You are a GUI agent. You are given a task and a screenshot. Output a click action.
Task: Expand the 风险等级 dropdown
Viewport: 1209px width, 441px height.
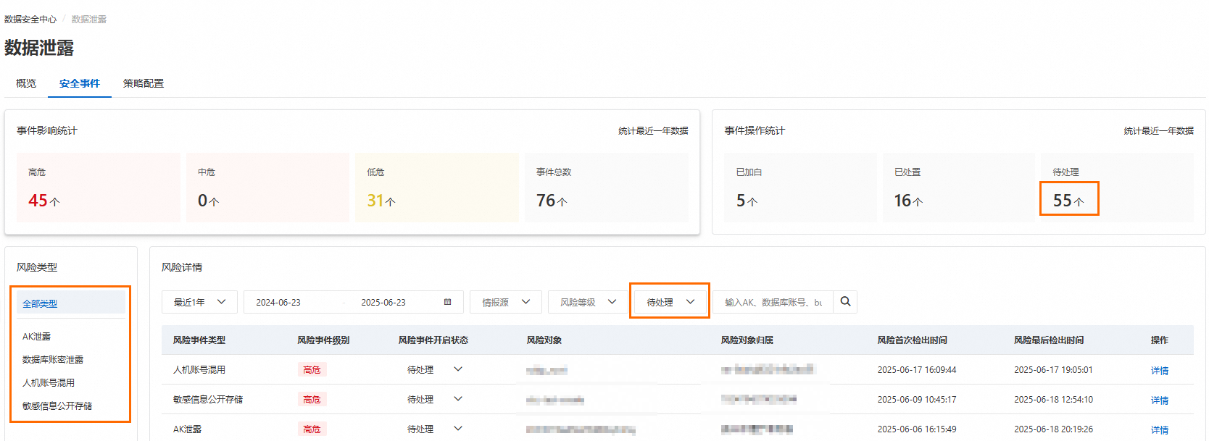coord(588,302)
